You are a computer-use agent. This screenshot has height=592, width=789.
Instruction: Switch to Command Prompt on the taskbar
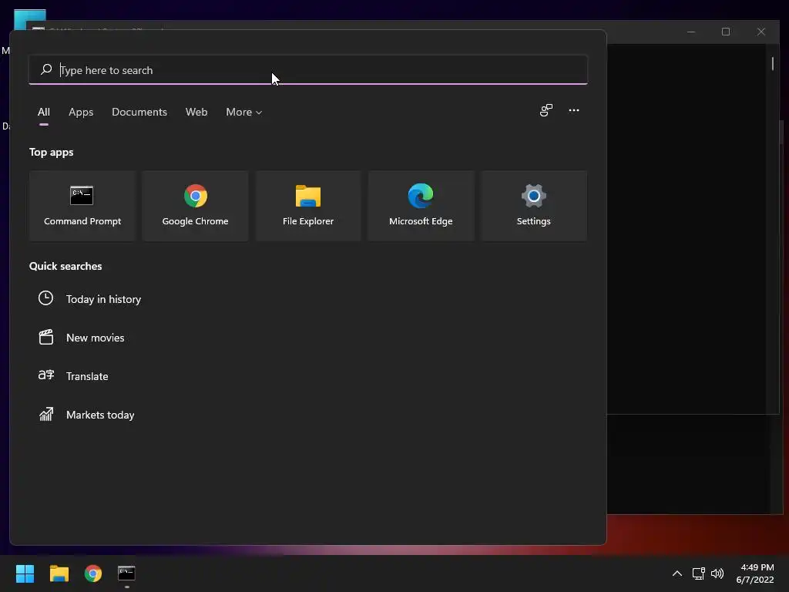(x=126, y=573)
